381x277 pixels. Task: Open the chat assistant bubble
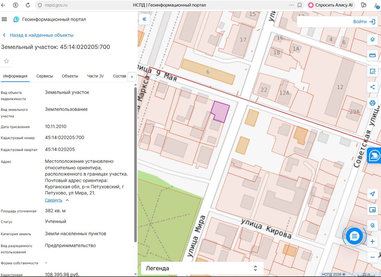[354, 236]
